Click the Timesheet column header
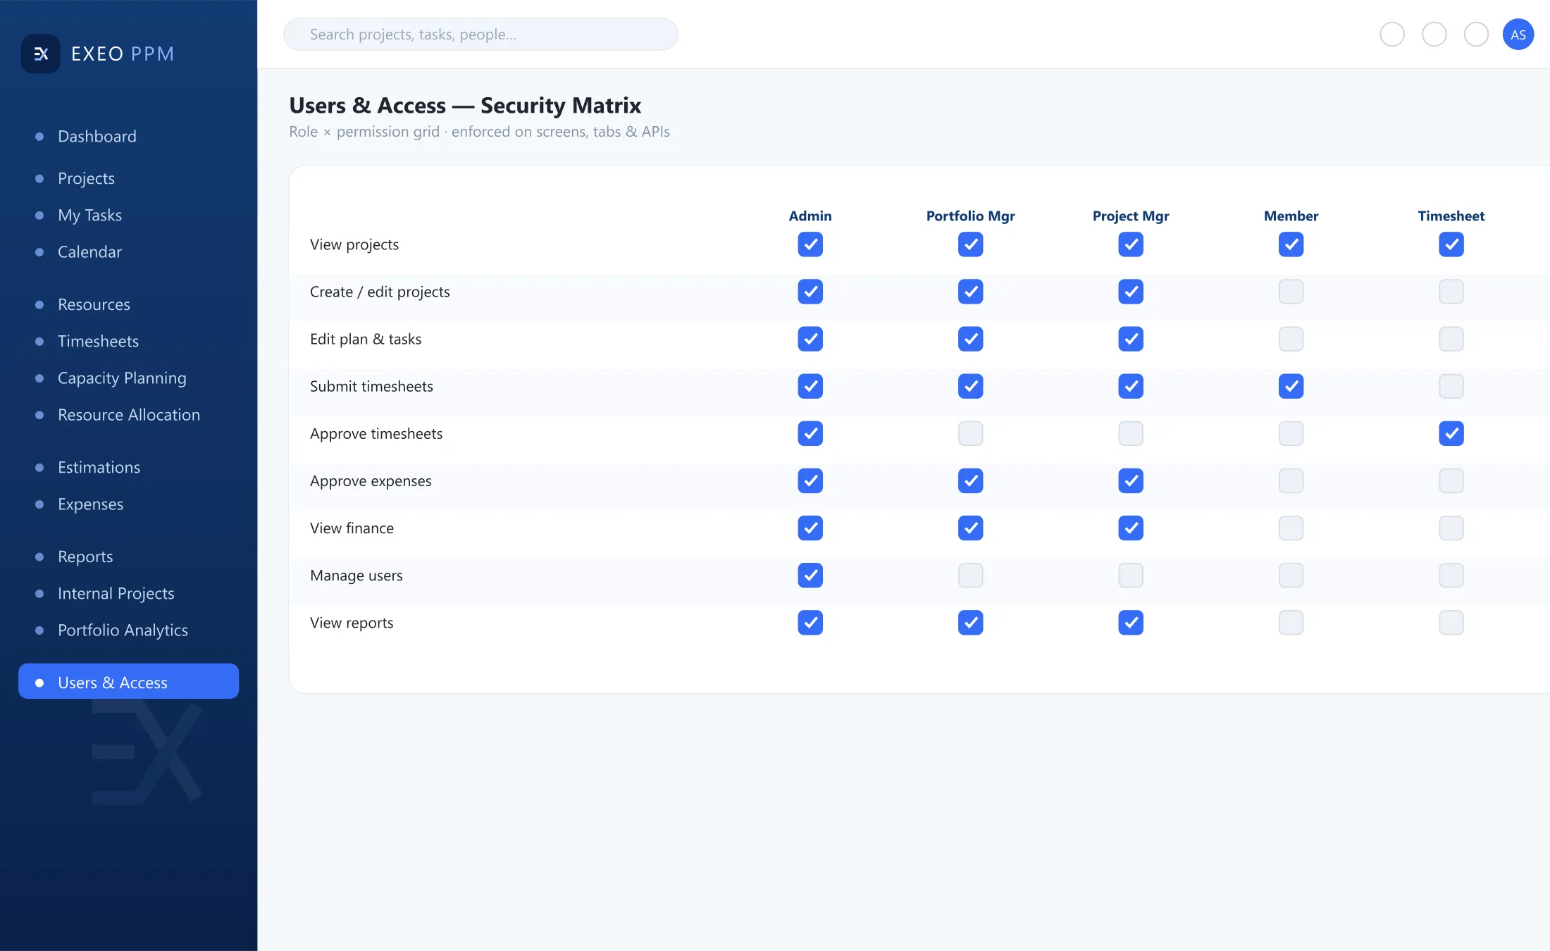Screen dimensions: 1550x951 click(x=1451, y=216)
